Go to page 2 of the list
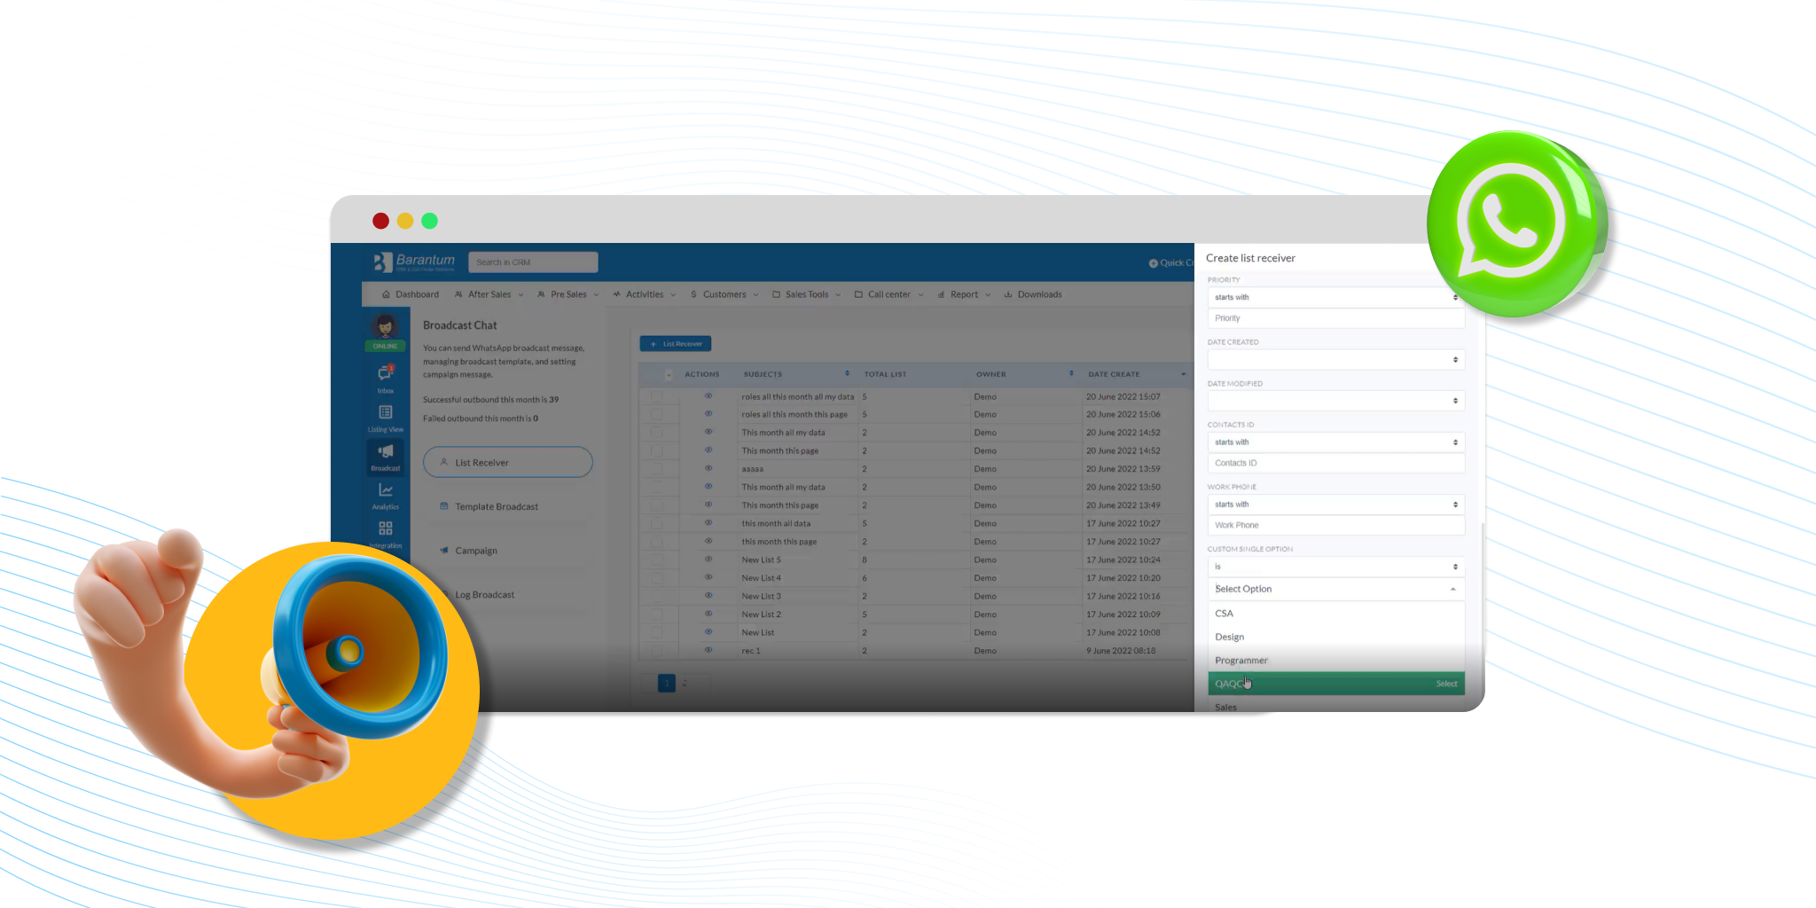Screen dimensions: 1816x908 pyautogui.click(x=685, y=683)
